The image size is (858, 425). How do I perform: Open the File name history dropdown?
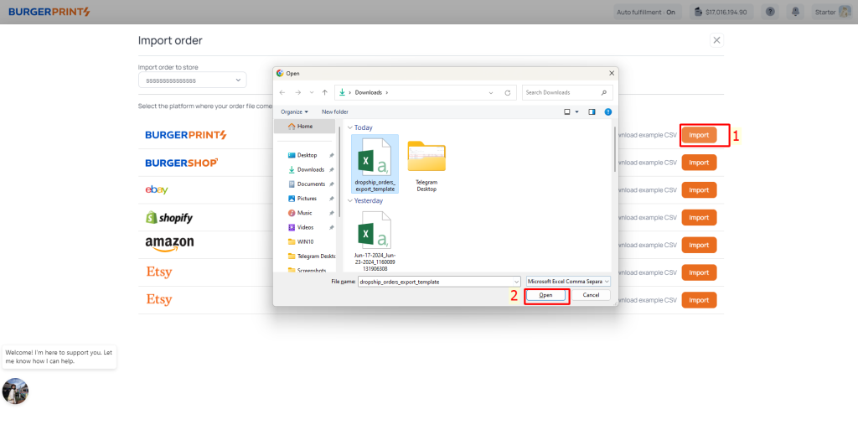tap(514, 282)
